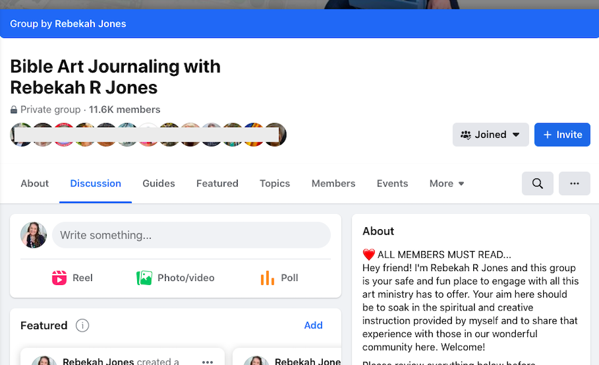Image resolution: width=599 pixels, height=365 pixels.
Task: Select the Discussion tab
Action: click(95, 183)
